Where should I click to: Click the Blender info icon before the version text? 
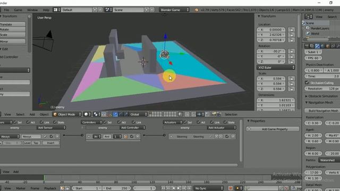coord(197,10)
